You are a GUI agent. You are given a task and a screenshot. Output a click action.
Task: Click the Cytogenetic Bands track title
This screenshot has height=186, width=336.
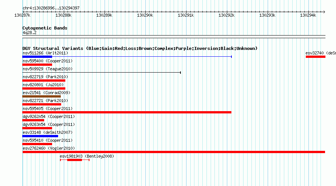[x=45, y=28]
